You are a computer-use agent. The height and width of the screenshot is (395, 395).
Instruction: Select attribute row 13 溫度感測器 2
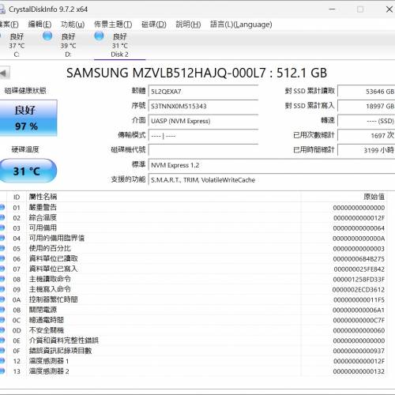[x=193, y=371]
